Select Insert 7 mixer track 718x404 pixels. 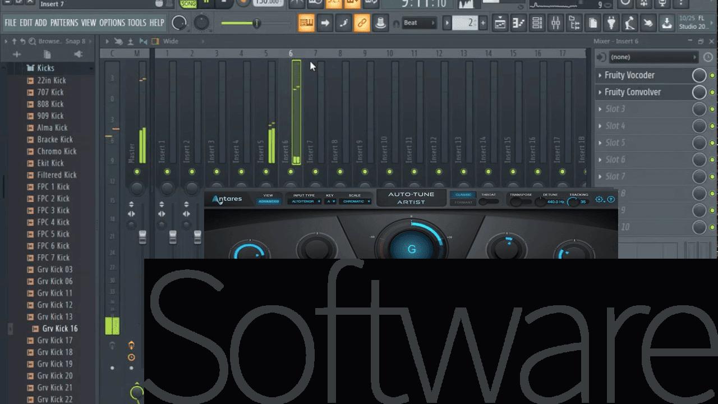tap(315, 112)
